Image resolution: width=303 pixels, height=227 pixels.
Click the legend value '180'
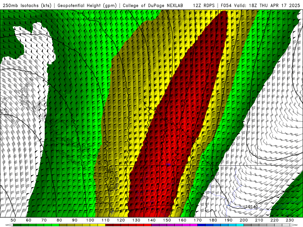[213, 220]
